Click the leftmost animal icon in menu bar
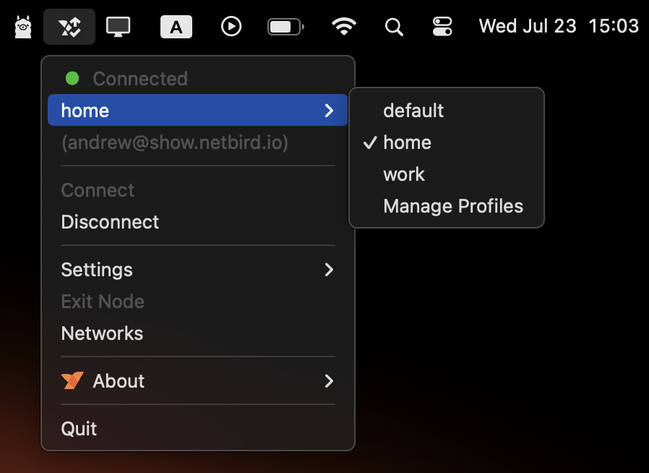Viewport: 649px width, 473px height. click(22, 26)
